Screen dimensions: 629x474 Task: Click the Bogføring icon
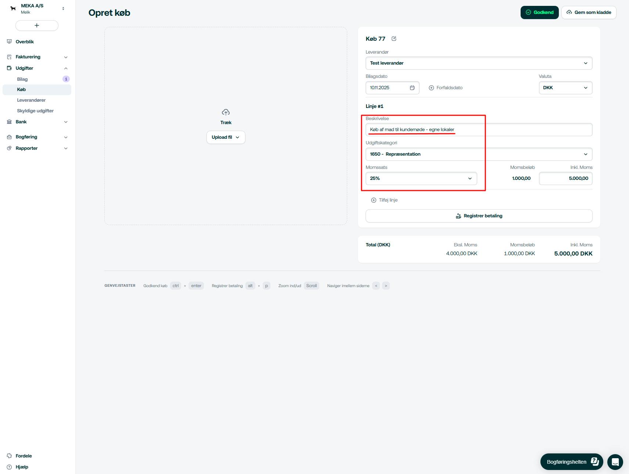[x=9, y=137]
